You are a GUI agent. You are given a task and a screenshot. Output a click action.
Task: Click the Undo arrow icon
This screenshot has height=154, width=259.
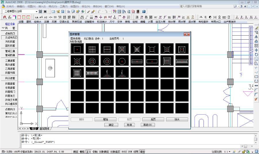click(x=99, y=11)
